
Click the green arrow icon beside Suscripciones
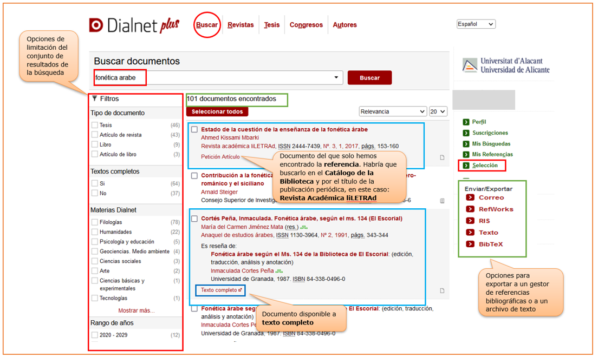466,133
